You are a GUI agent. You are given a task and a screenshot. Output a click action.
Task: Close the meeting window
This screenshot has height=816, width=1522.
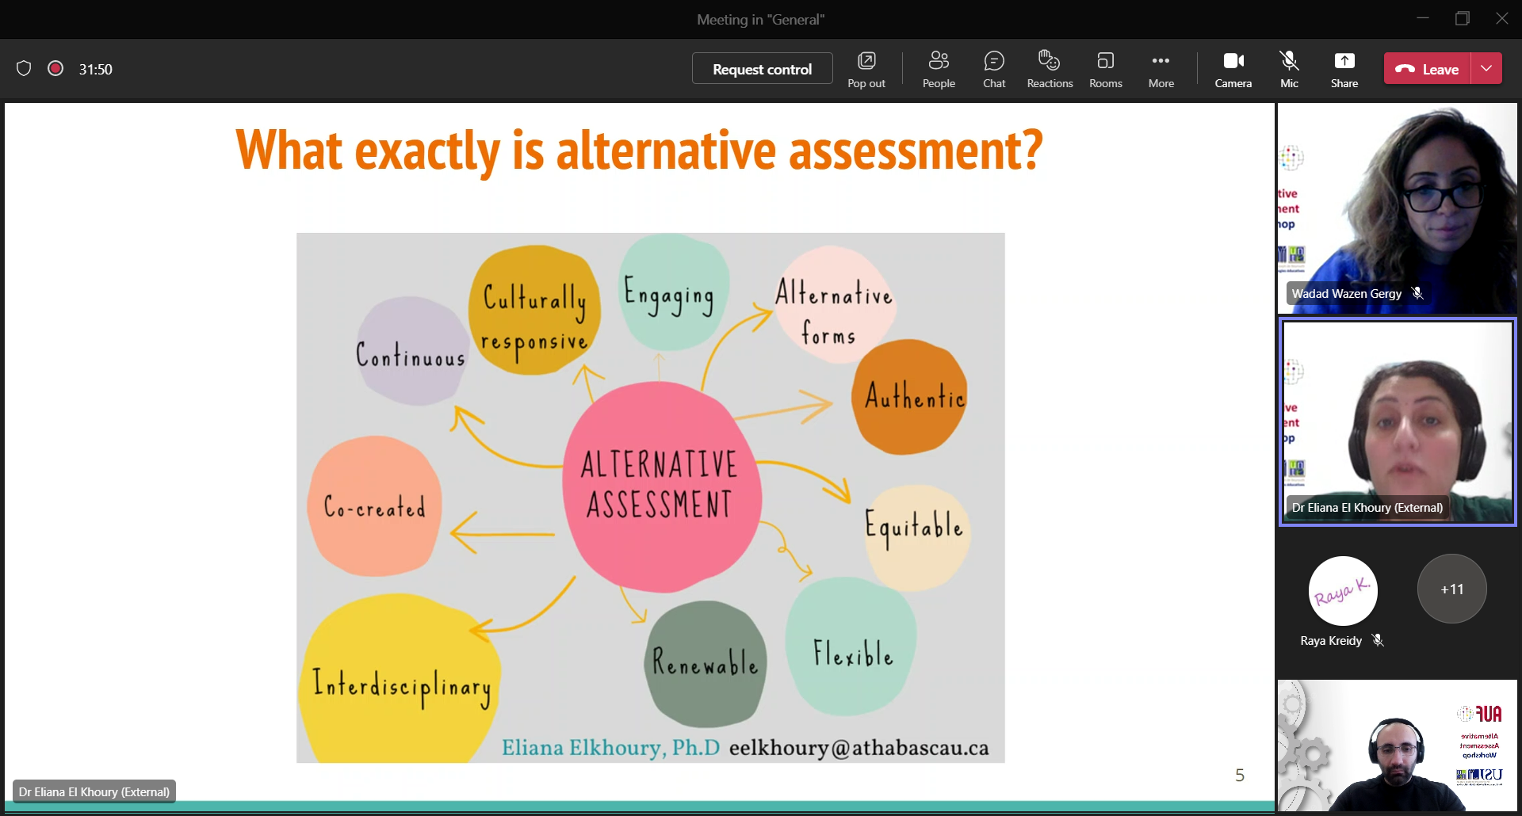pos(1502,18)
